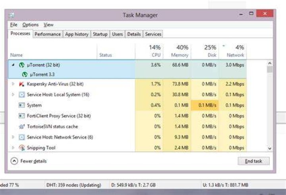This screenshot has width=286, height=195.
Task: Sort processes by Network column header
Action: click(232, 52)
